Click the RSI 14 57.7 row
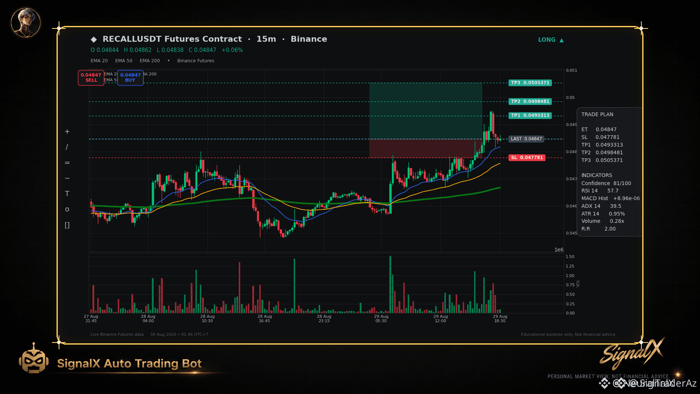 [600, 191]
